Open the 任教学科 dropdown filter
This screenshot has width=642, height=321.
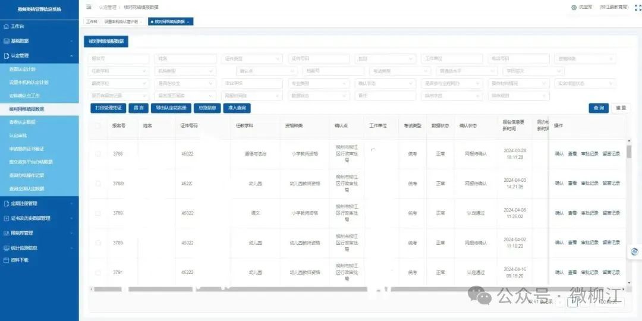coord(119,71)
